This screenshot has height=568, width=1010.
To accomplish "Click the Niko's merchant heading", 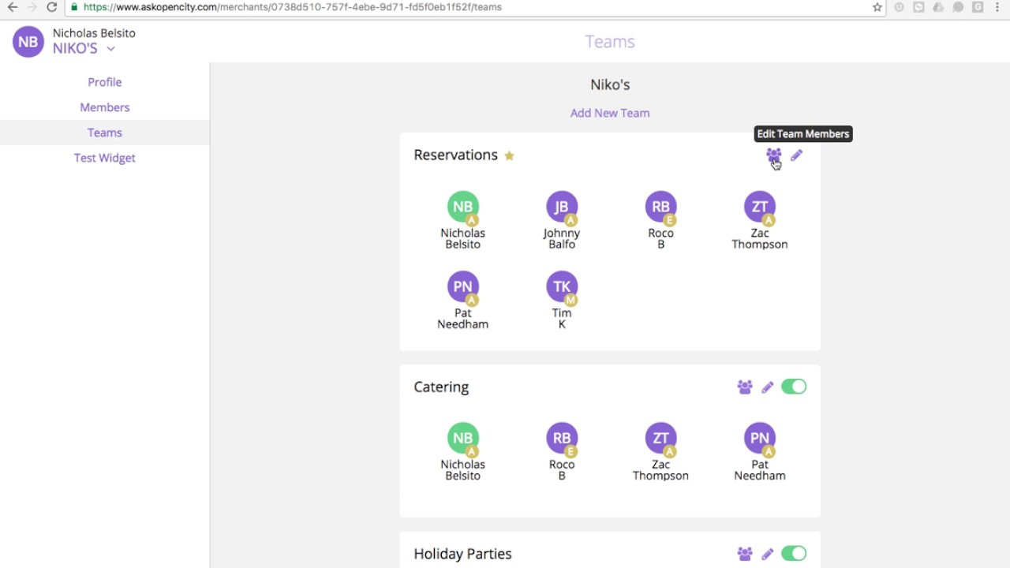I will (x=610, y=84).
